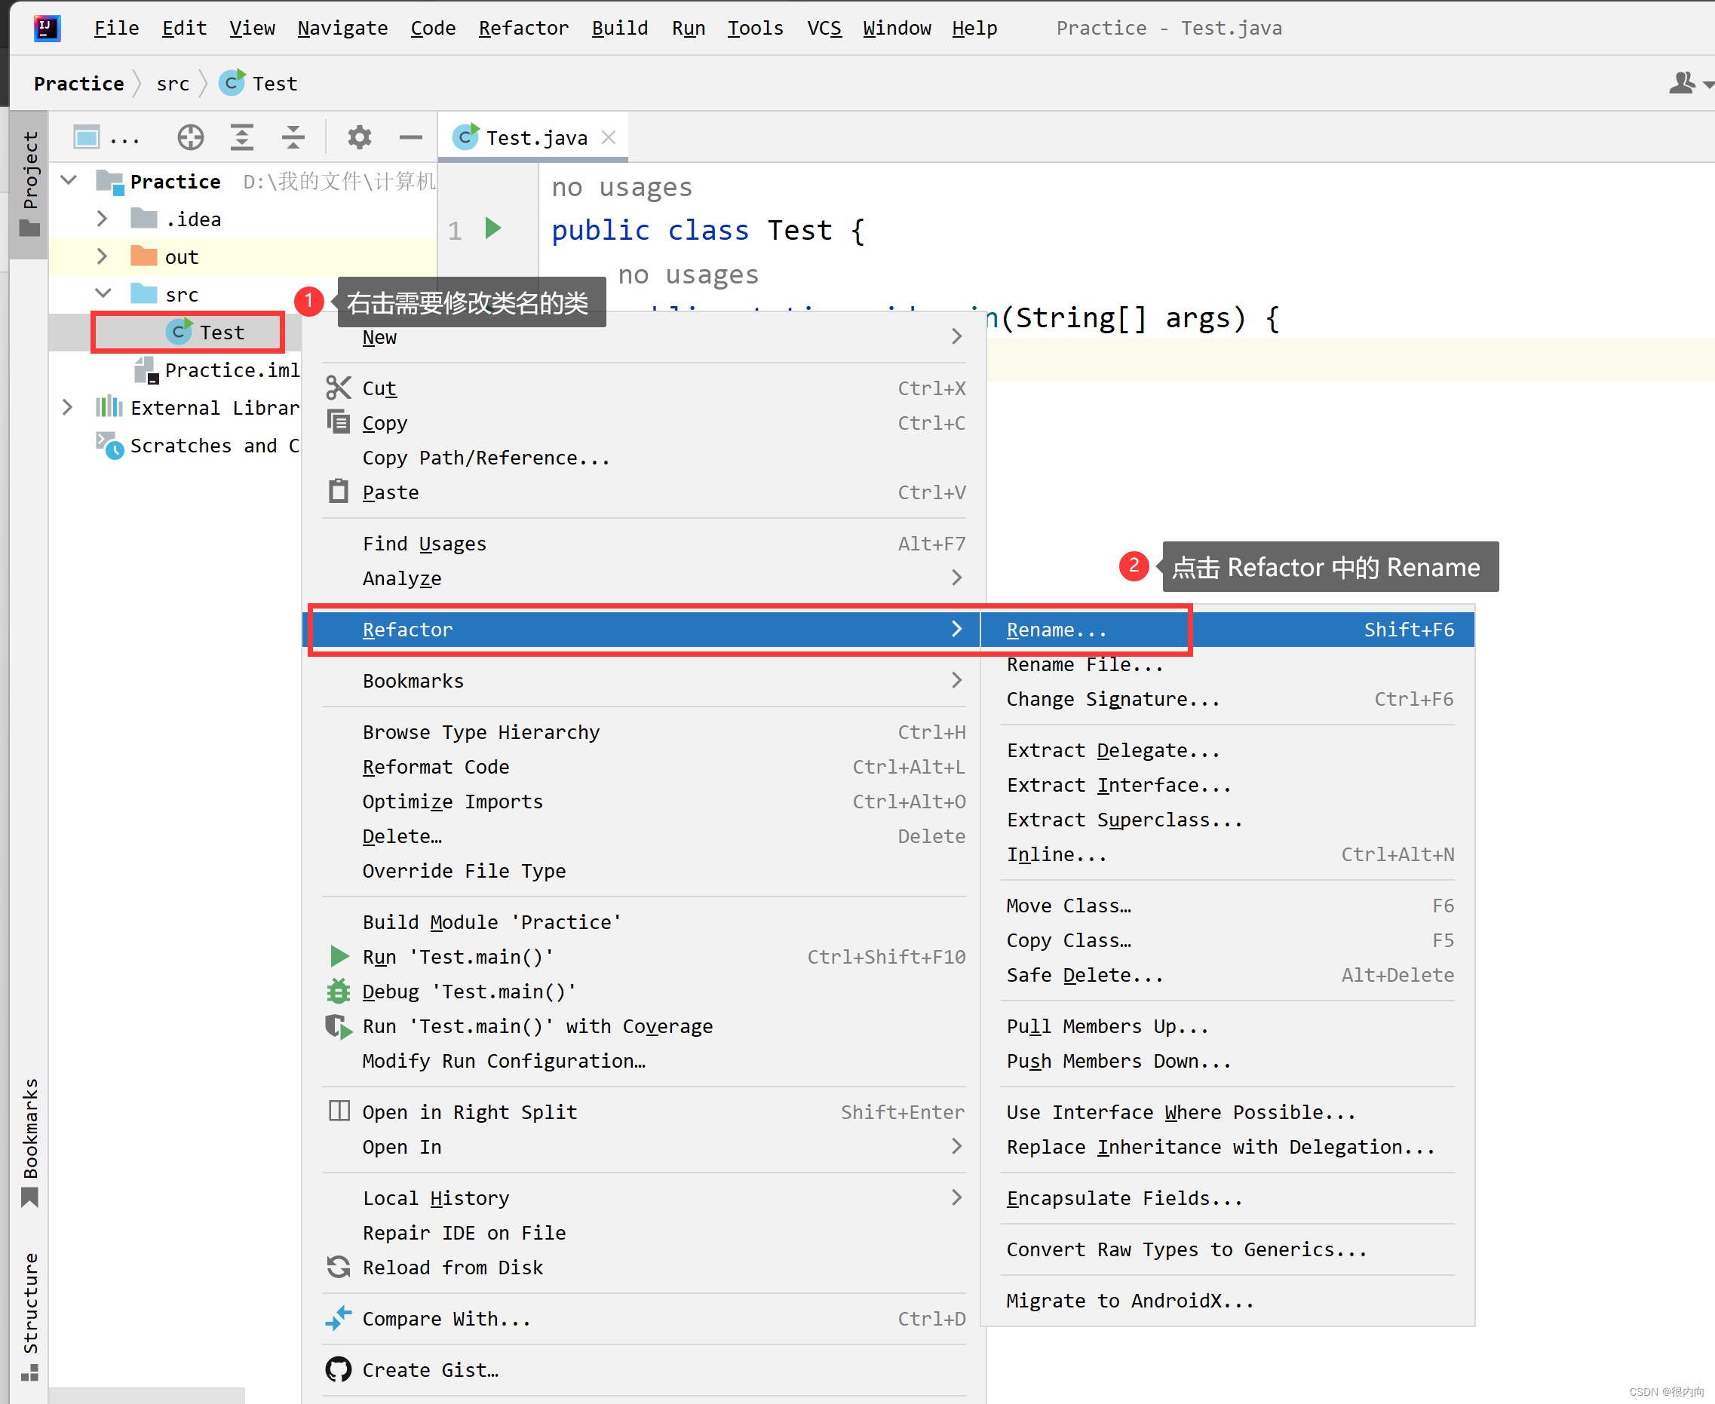Click the Compare With arrows icon

[338, 1317]
